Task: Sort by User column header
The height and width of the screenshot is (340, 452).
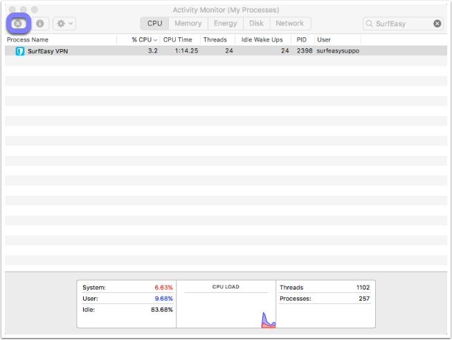Action: (x=338, y=39)
